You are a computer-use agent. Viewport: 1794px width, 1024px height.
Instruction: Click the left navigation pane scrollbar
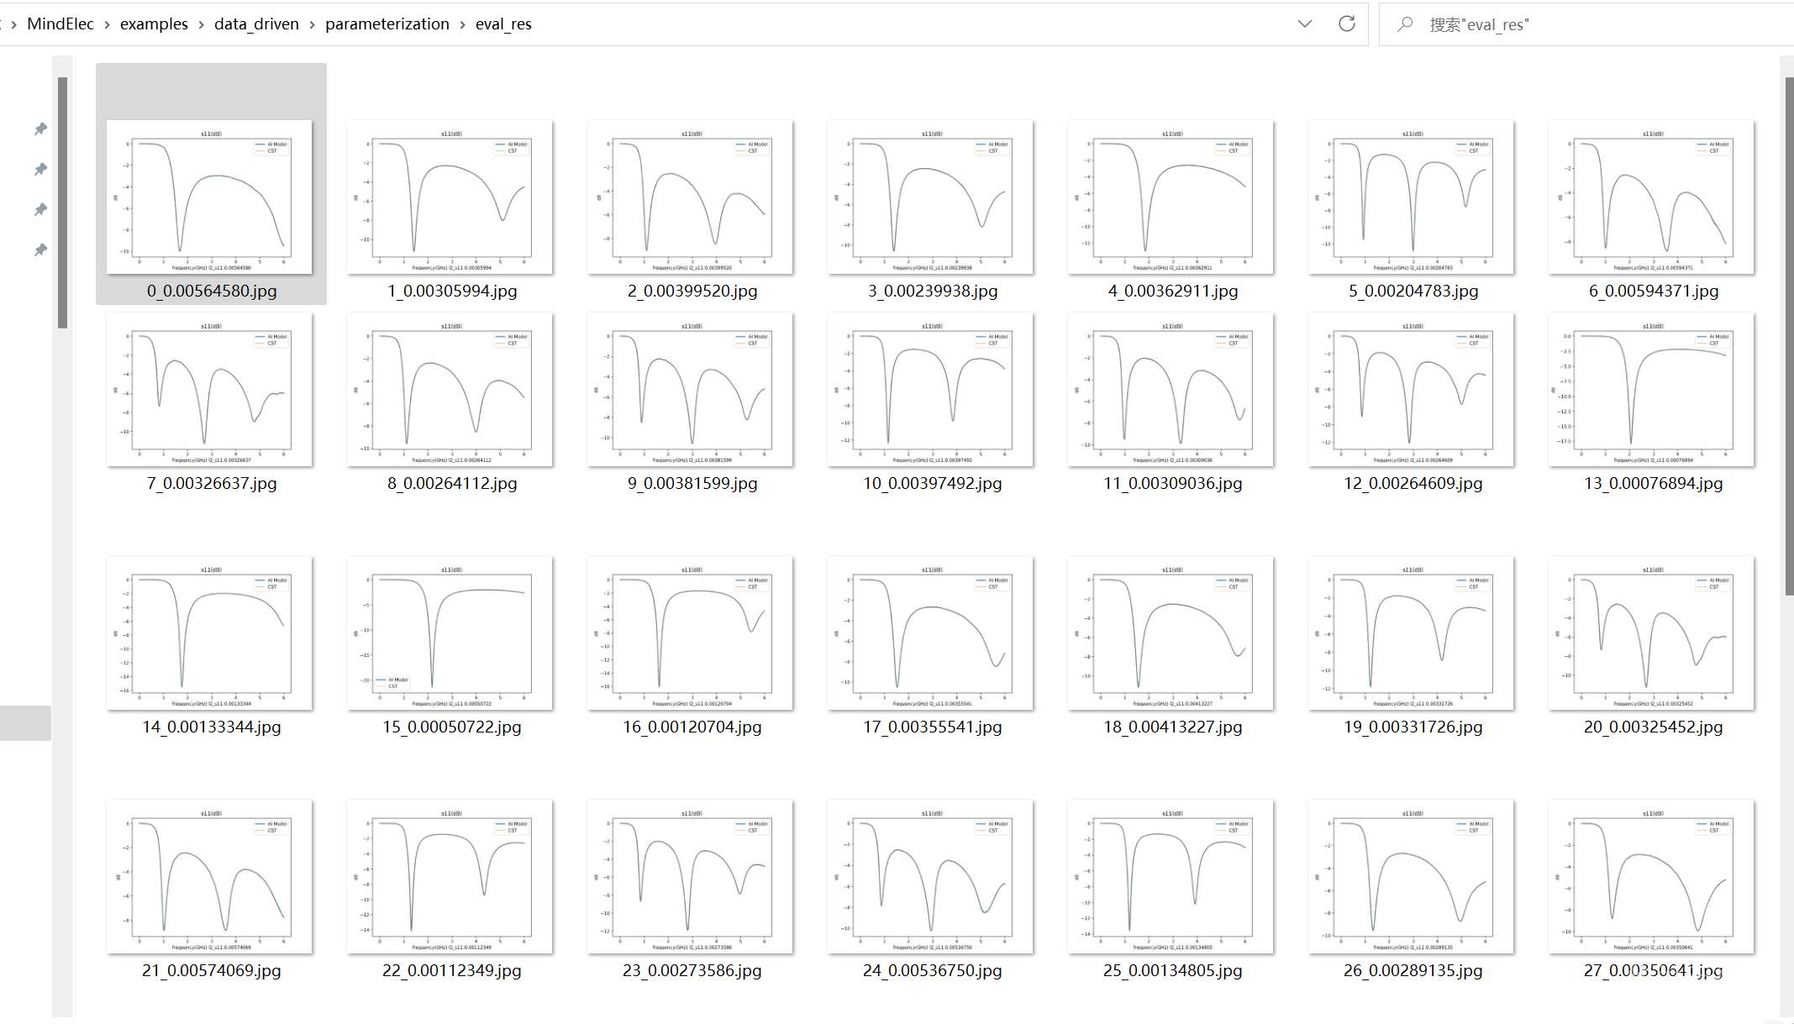click(62, 202)
